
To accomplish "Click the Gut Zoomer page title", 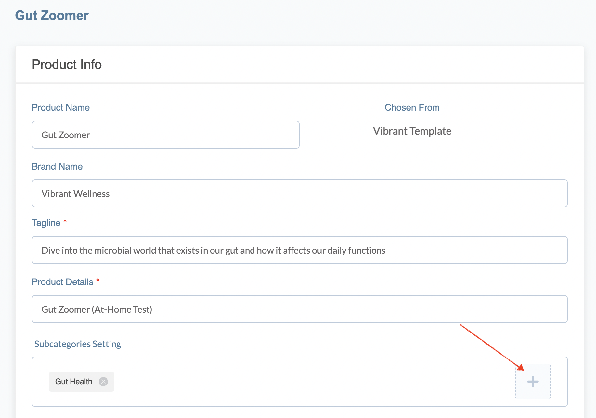I will (52, 15).
